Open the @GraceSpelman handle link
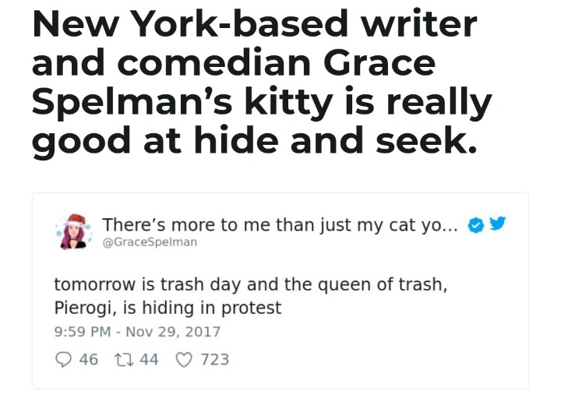The image size is (561, 398). point(150,242)
